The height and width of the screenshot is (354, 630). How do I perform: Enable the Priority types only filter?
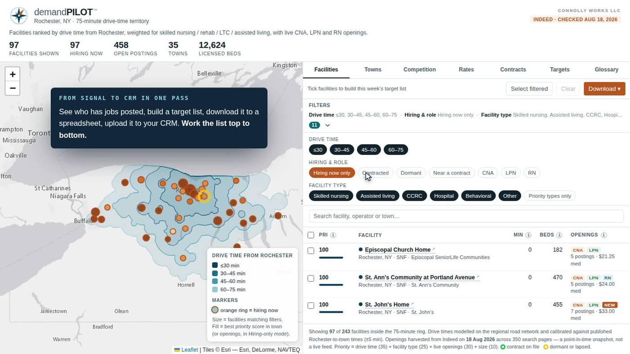pos(550,196)
